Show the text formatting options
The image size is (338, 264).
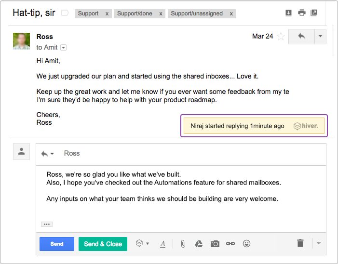click(x=163, y=244)
